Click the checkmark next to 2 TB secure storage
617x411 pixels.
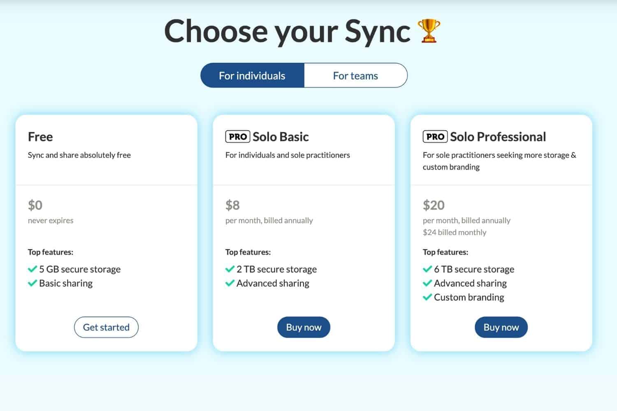pyautogui.click(x=230, y=269)
